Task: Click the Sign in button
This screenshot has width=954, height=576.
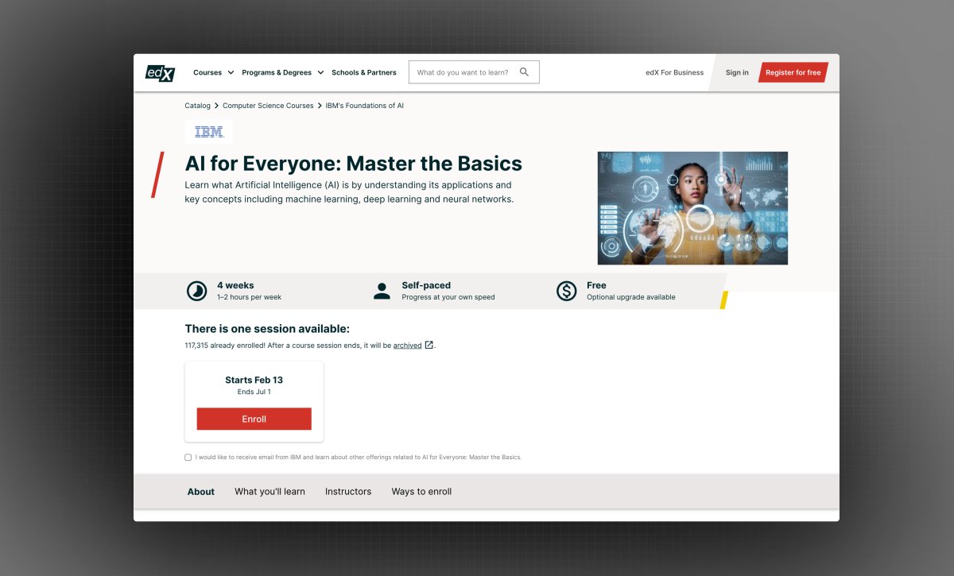Action: (x=737, y=72)
